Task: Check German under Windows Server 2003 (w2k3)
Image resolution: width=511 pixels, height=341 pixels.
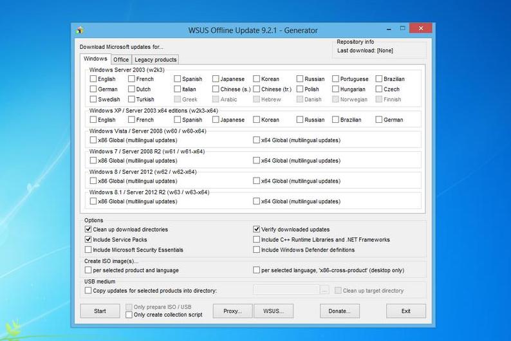Action: coord(93,89)
